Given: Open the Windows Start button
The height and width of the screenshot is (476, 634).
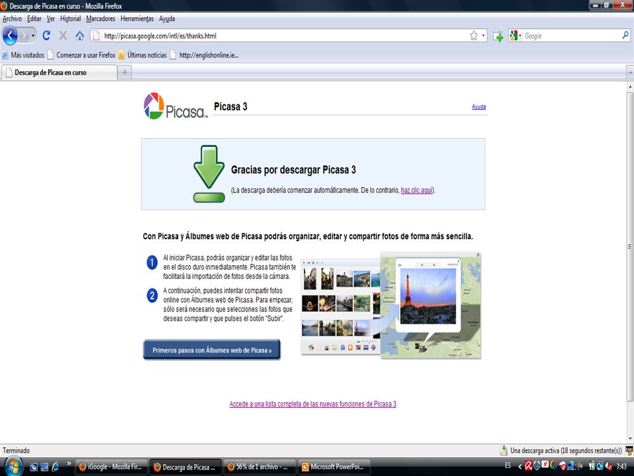Looking at the screenshot, I should click(x=13, y=467).
